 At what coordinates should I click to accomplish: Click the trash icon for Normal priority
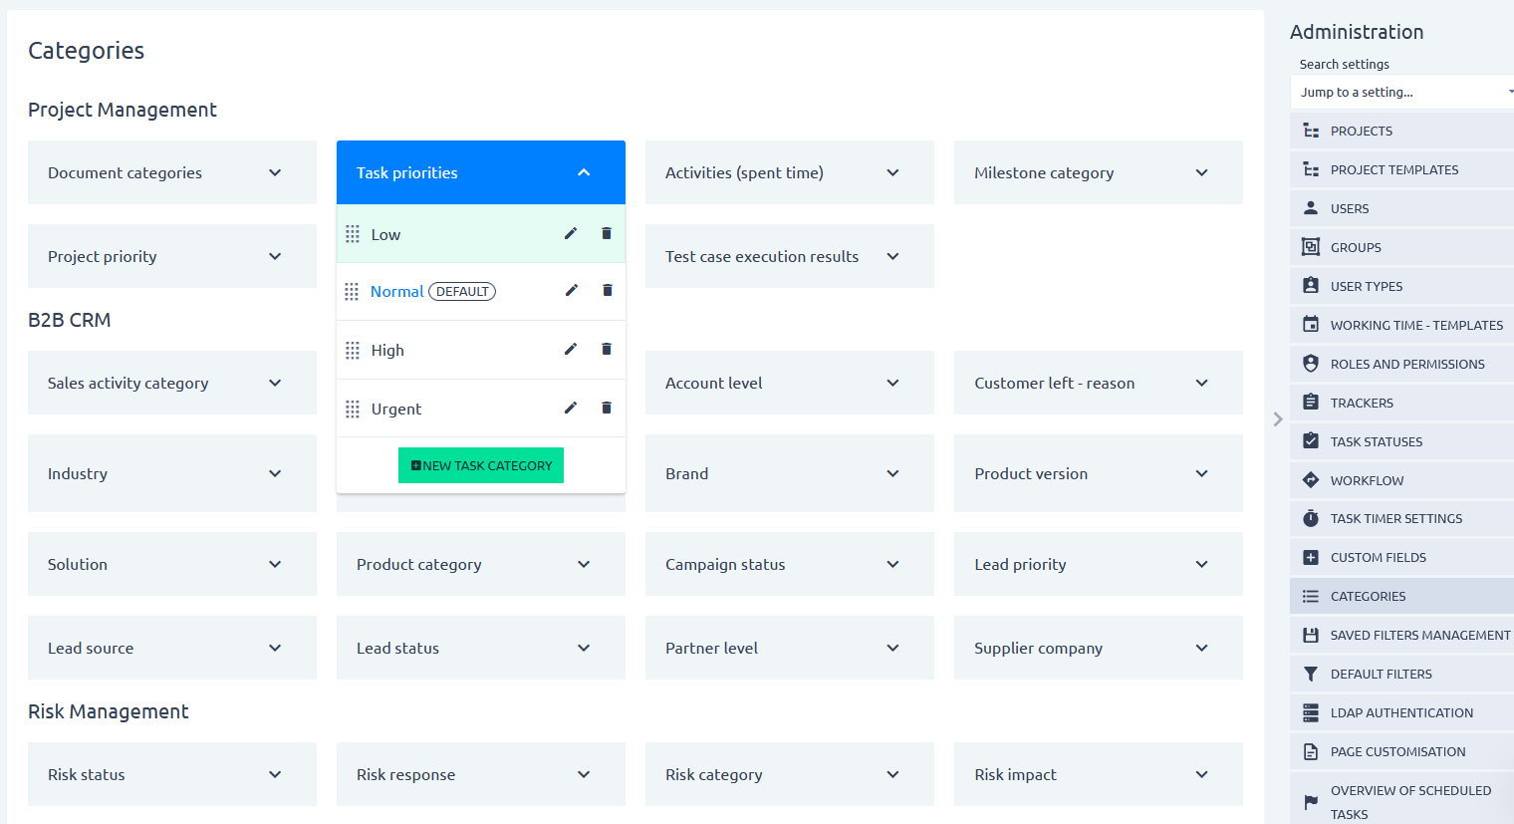[607, 291]
